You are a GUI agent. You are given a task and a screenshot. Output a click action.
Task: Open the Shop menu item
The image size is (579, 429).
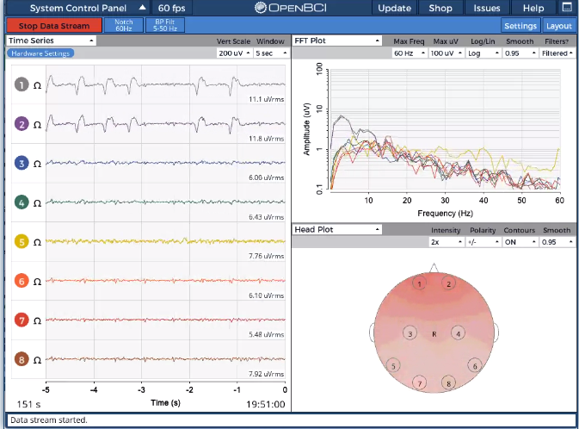(x=440, y=9)
